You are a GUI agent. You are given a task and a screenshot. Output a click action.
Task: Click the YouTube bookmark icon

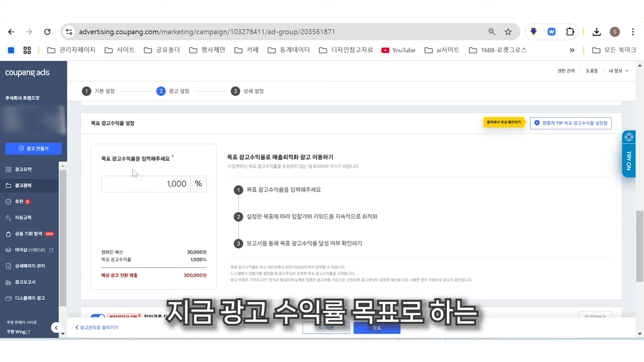(x=385, y=50)
